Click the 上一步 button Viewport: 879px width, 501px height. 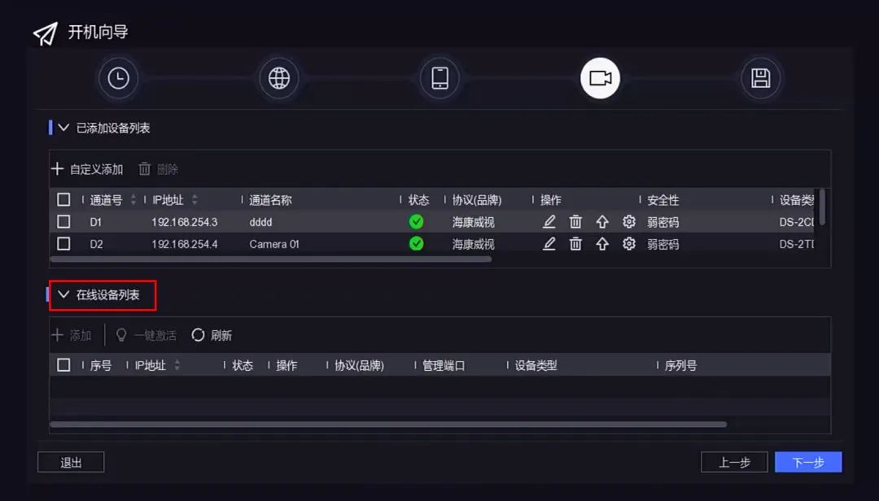tap(734, 462)
